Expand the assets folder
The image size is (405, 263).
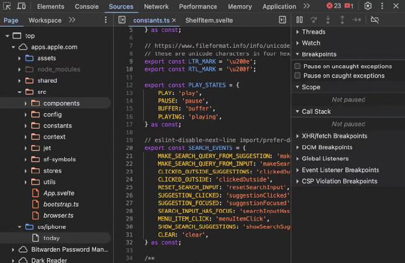[x=19, y=58]
